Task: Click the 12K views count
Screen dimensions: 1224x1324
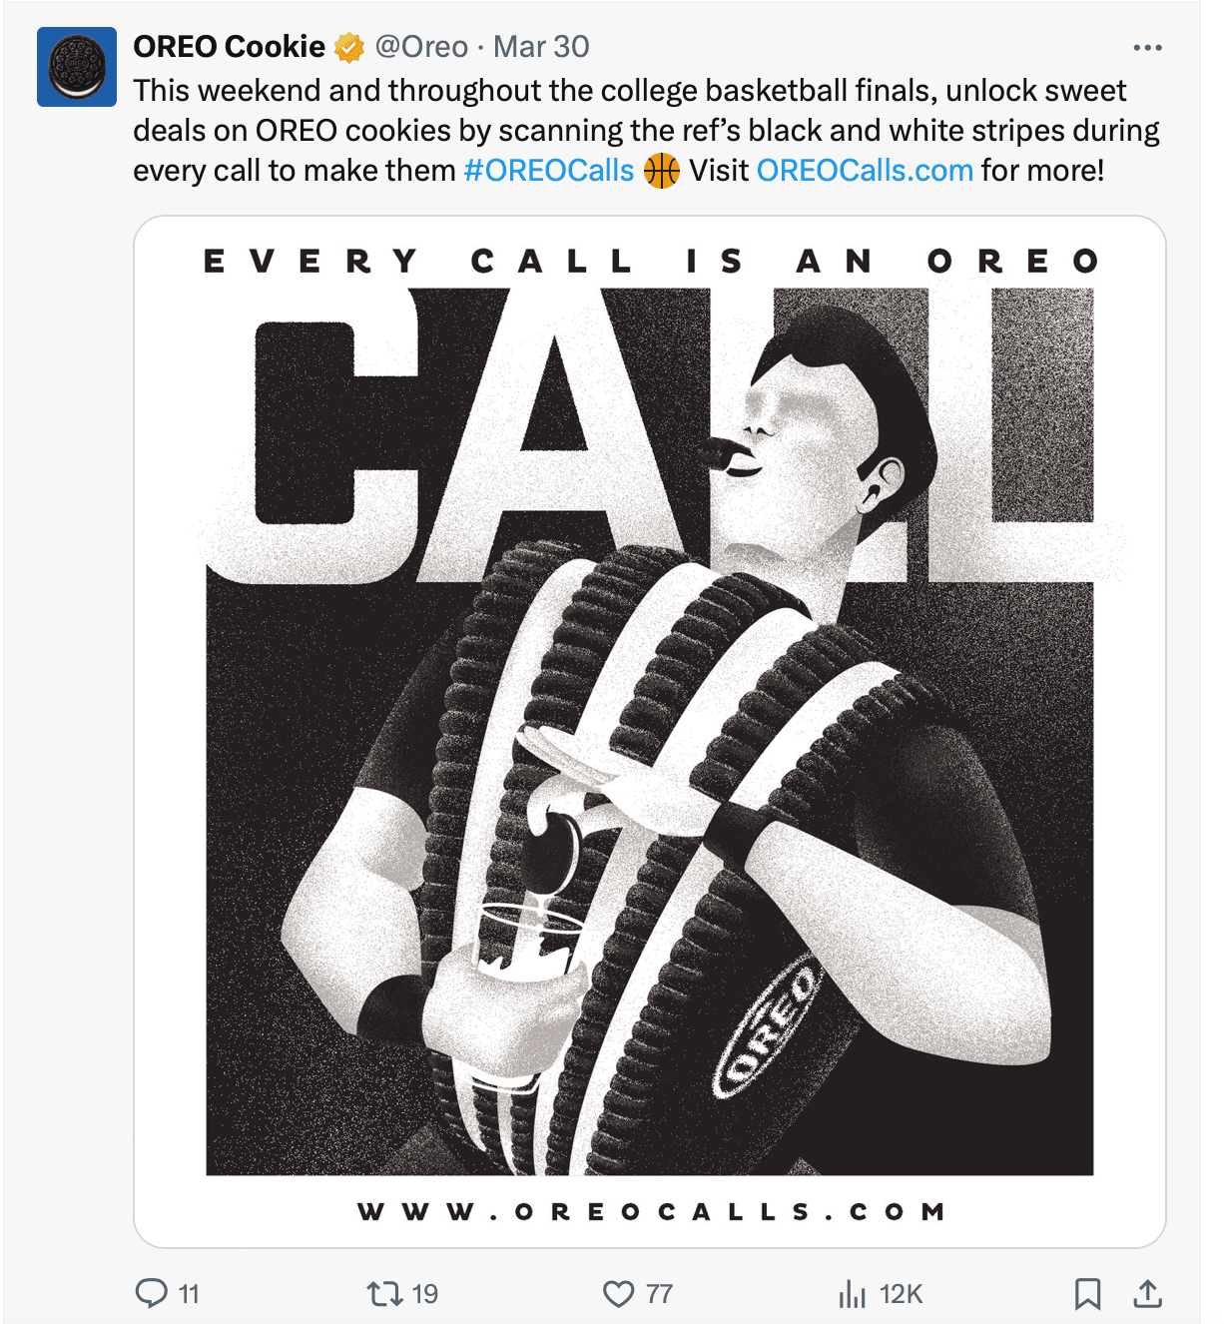Action: click(901, 1294)
